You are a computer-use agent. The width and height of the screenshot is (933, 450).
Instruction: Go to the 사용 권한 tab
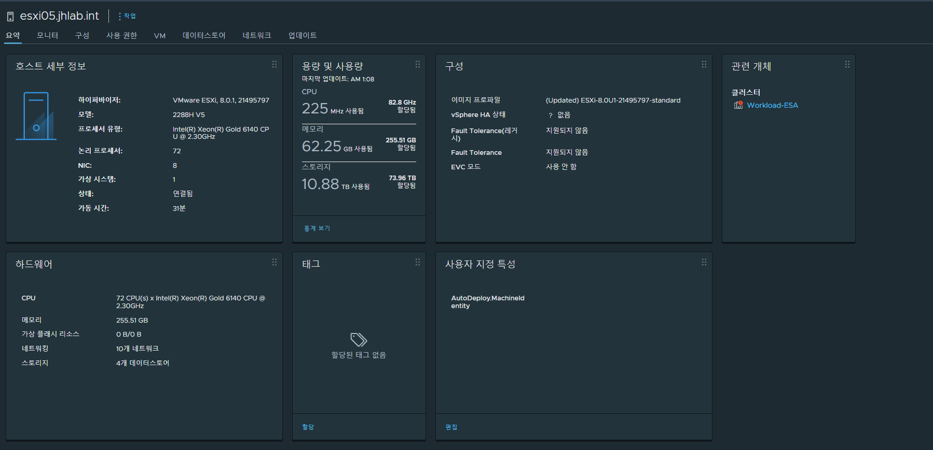pyautogui.click(x=121, y=35)
